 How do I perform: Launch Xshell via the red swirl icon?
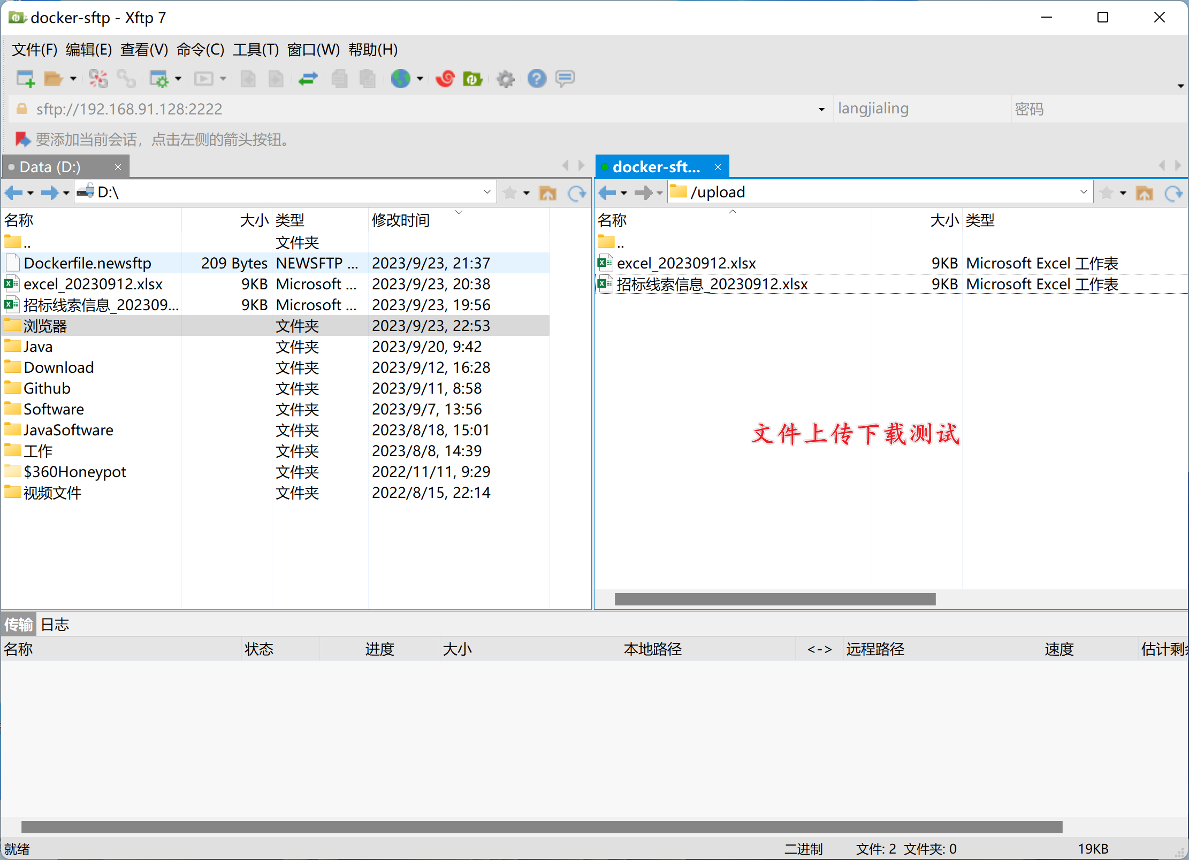click(x=445, y=79)
